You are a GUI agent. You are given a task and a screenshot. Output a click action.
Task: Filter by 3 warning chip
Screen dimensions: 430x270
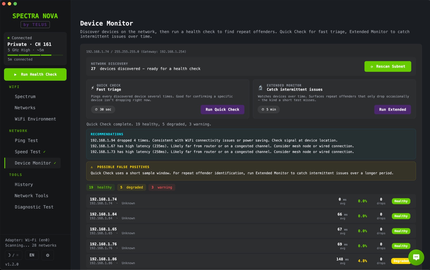162,187
